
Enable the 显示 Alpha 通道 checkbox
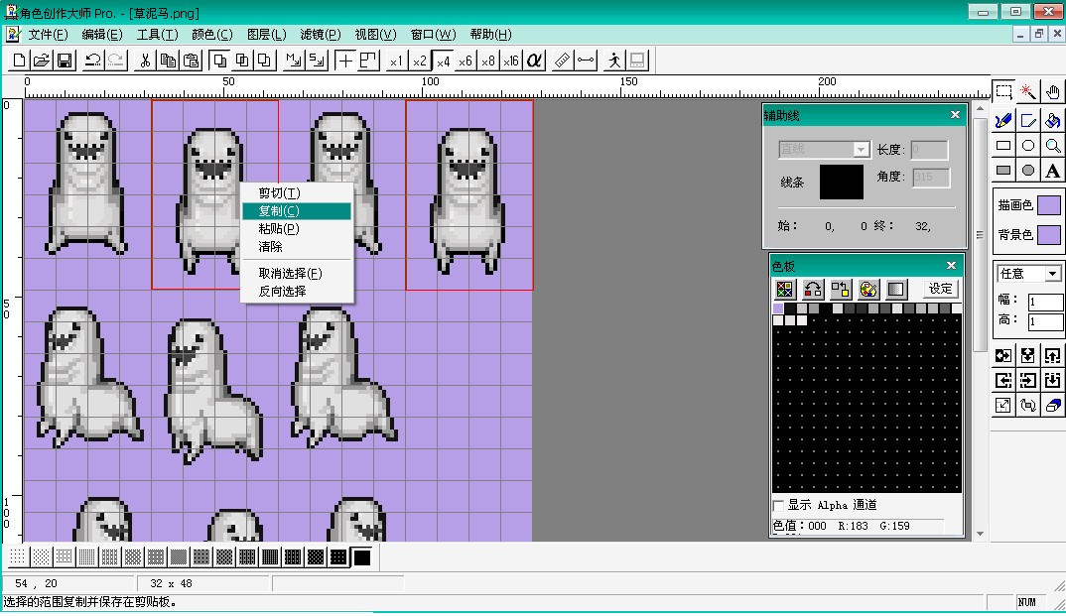(778, 505)
